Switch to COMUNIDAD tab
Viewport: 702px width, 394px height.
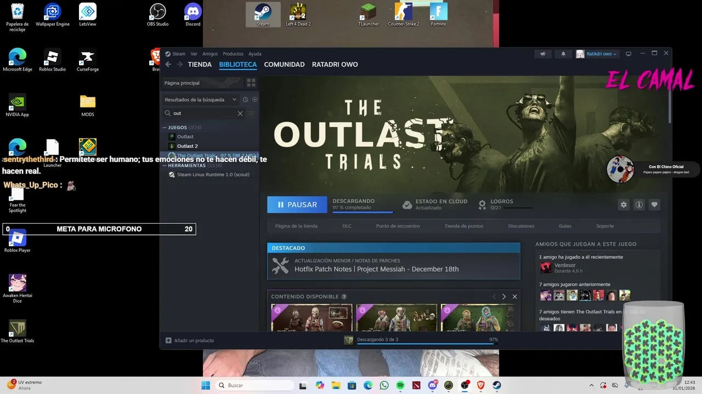point(284,65)
